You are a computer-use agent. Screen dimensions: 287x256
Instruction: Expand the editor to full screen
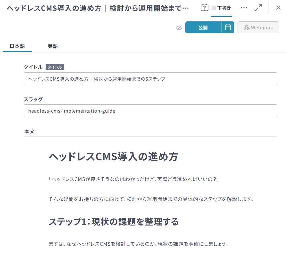click(258, 8)
